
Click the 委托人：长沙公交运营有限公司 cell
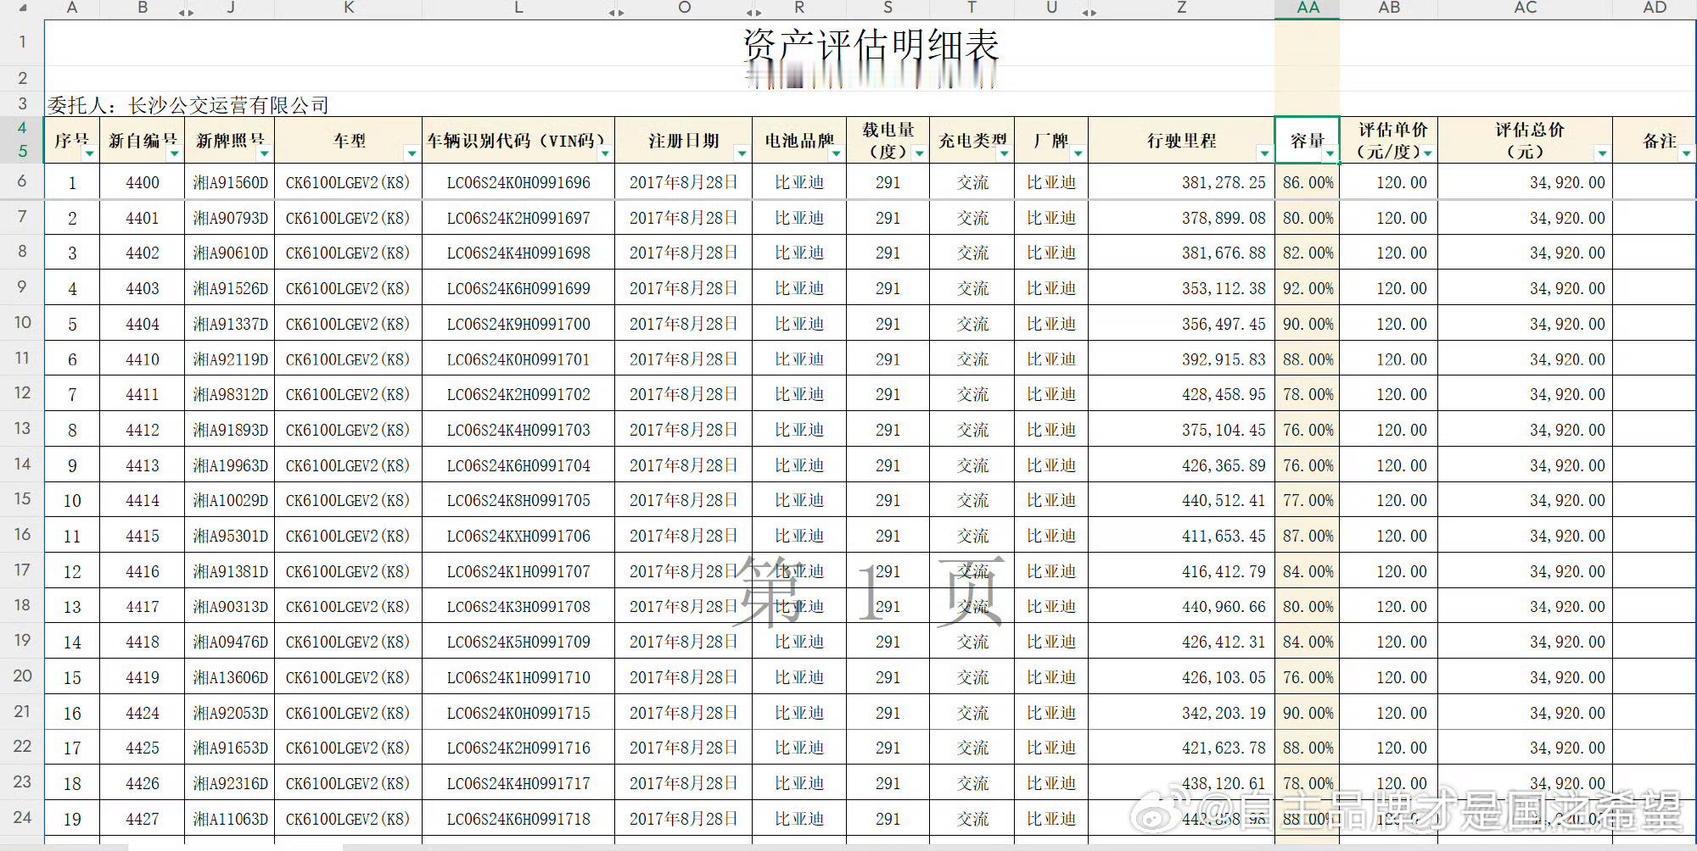pyautogui.click(x=188, y=105)
